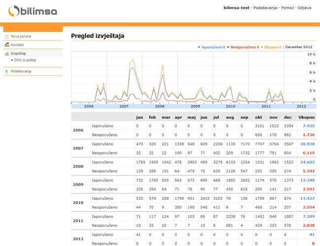The image size is (320, 246).
Task: Click the 2008 year row label
Action: pyautogui.click(x=78, y=166)
